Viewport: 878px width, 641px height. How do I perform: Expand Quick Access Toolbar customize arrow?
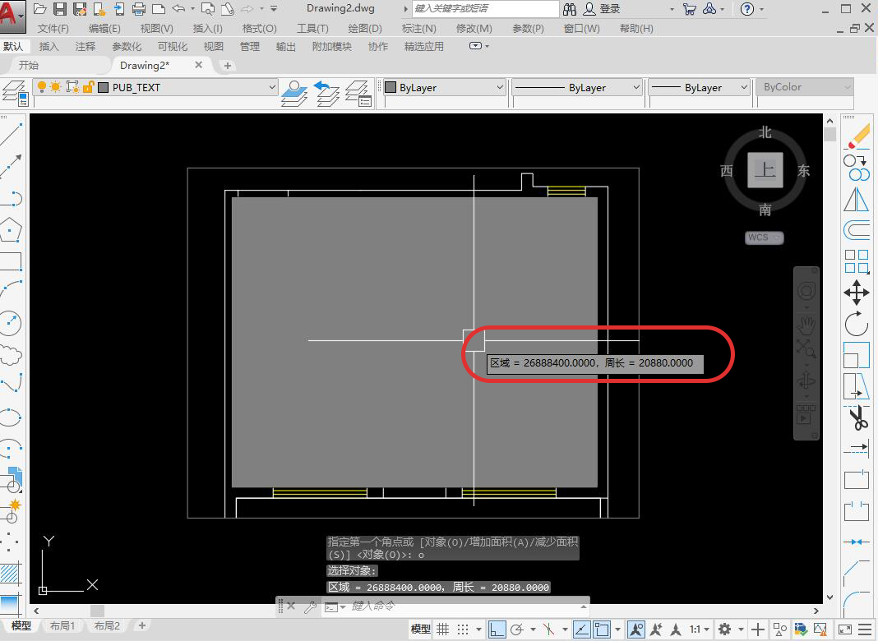point(274,9)
